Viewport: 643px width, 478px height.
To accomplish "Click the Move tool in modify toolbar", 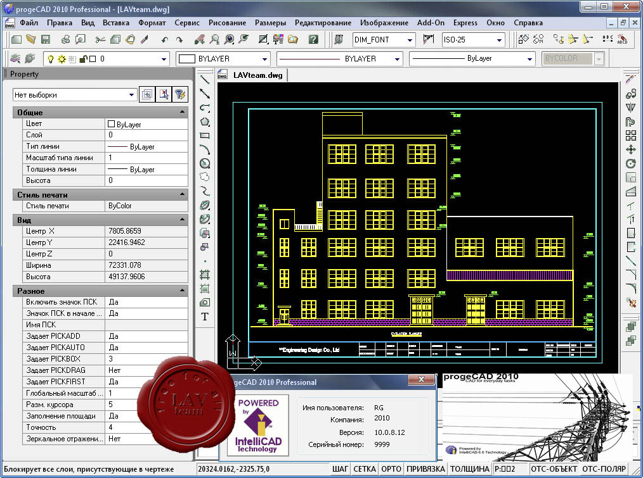I will tap(631, 149).
